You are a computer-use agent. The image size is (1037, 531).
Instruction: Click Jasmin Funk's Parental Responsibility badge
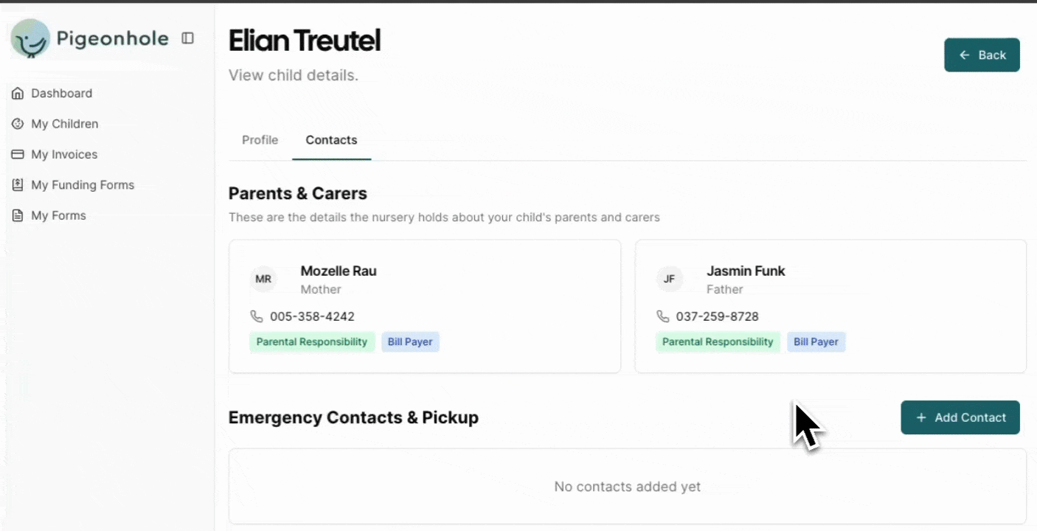[718, 342]
